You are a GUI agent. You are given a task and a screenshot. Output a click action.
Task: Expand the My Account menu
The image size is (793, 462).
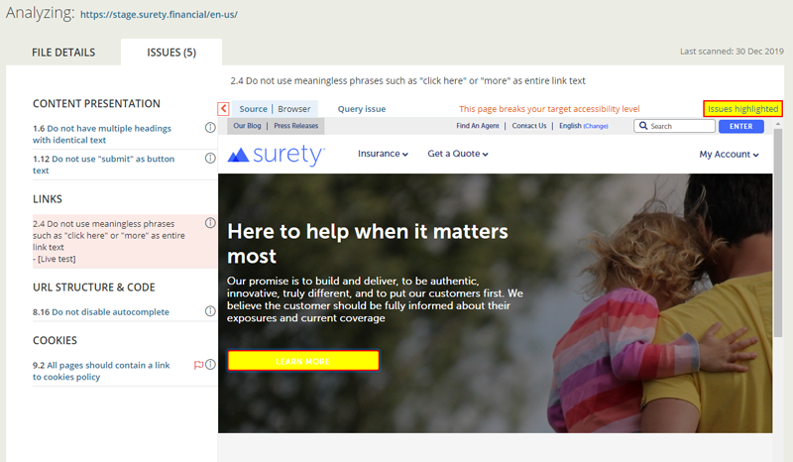click(x=729, y=154)
